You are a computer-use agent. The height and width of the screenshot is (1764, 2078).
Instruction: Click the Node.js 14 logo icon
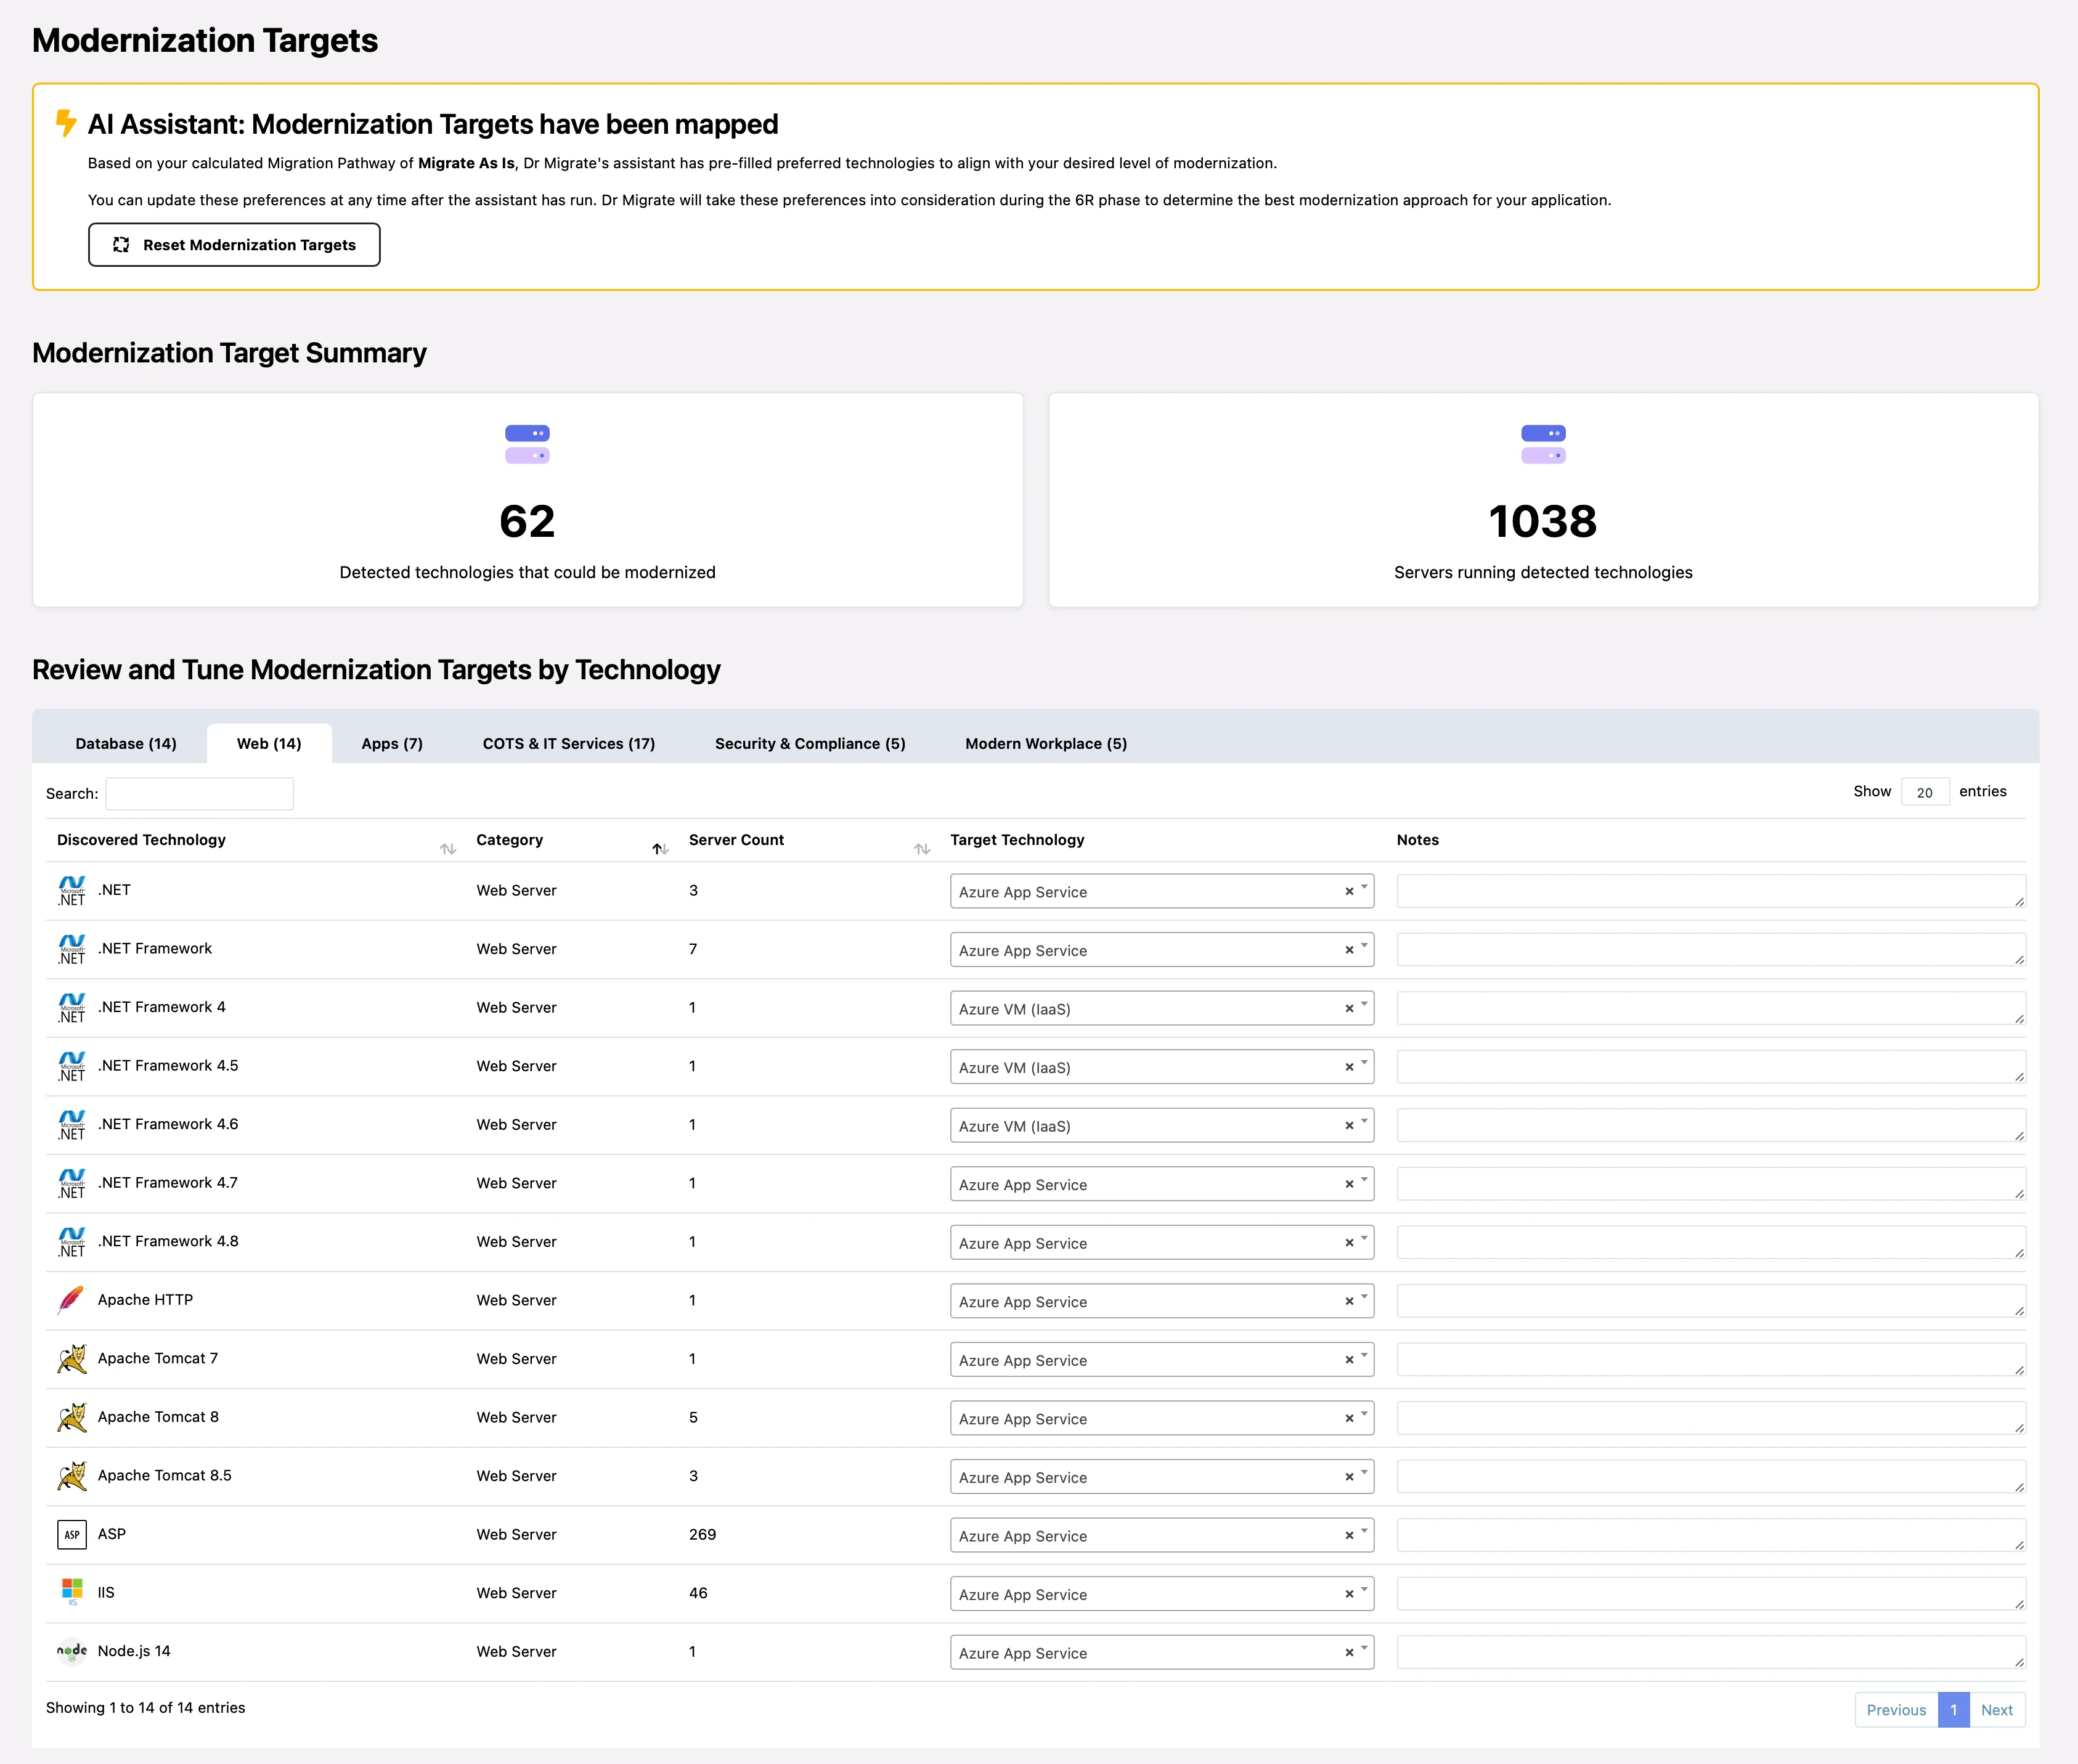72,1651
